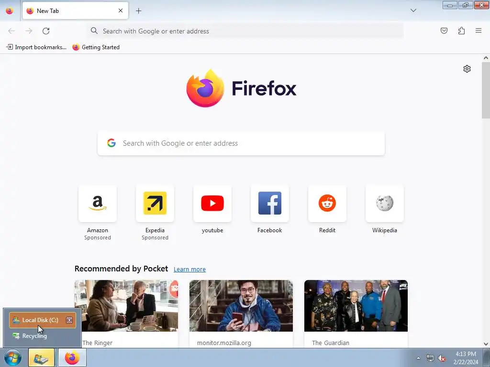Focus the top address bar field
Image resolution: width=490 pixels, height=367 pixels.
click(245, 31)
